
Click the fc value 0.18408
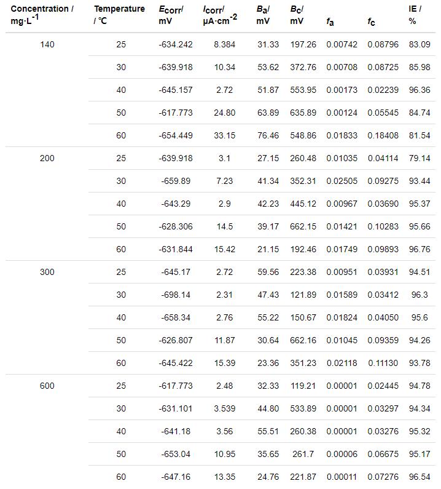(383, 135)
